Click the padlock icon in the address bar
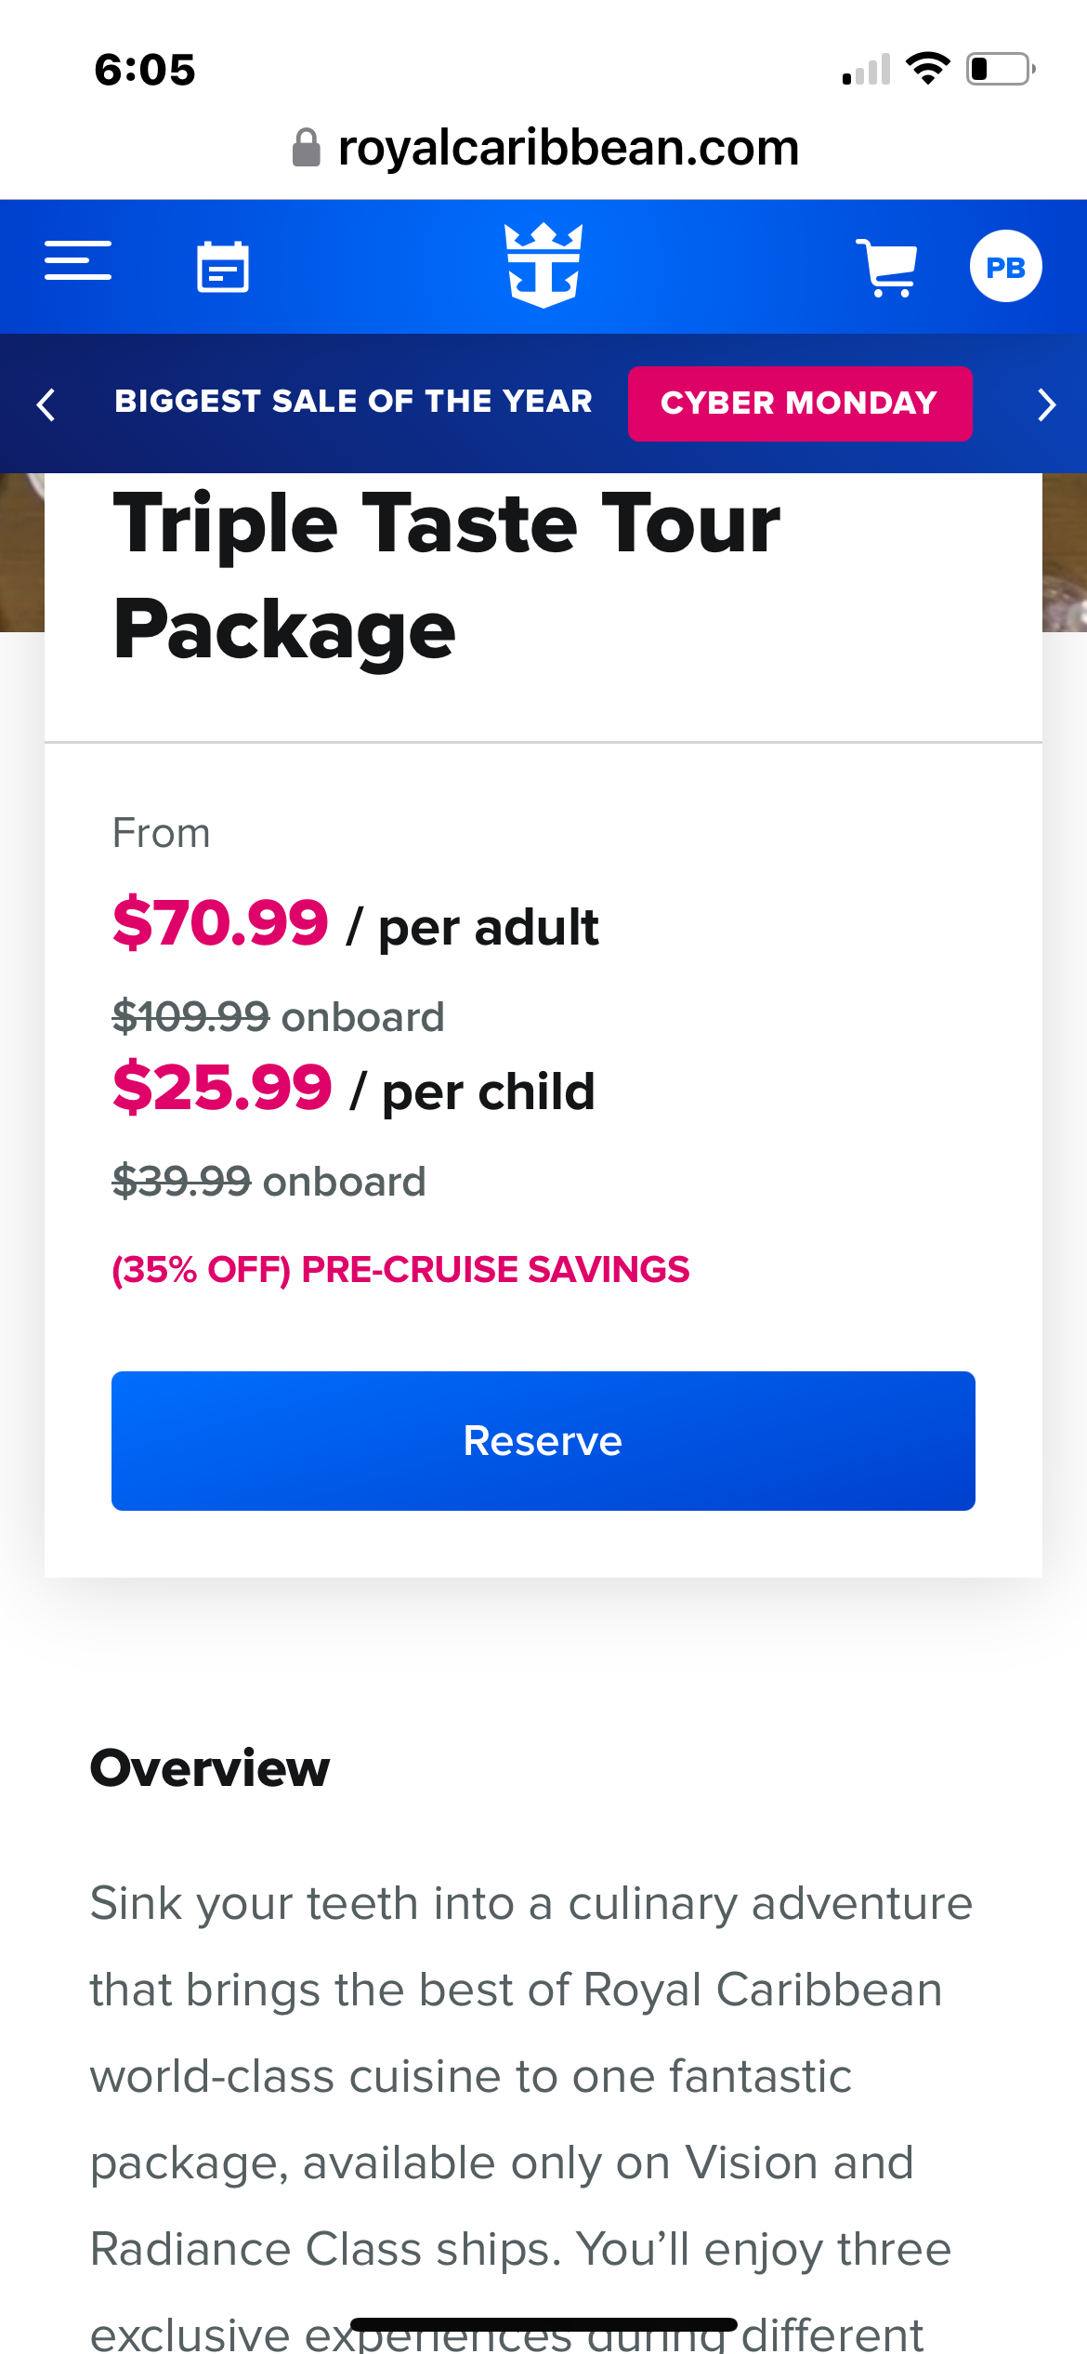The image size is (1087, 2354). (307, 147)
